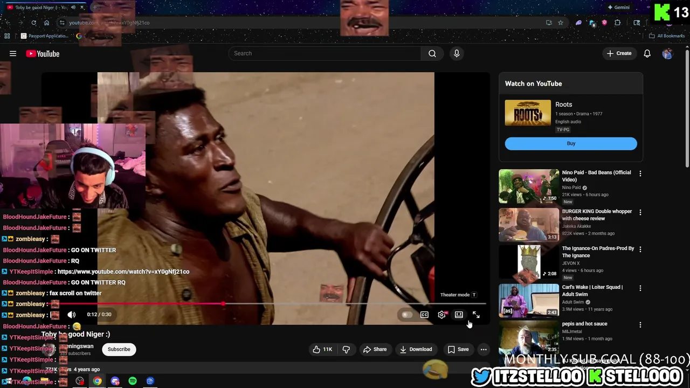Viewport: 690px width, 388px height.
Task: Open Chrome from the taskbar
Action: (97, 381)
